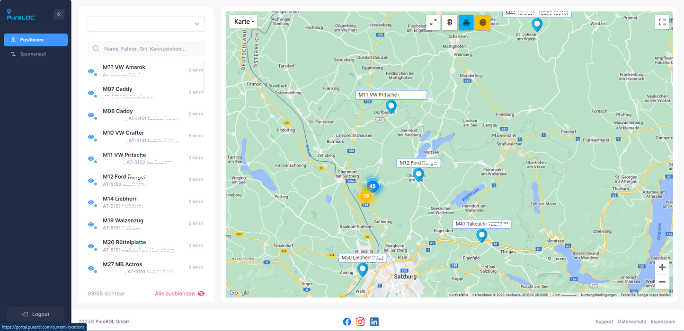Toggle eye icon for M27 MB Actros
This screenshot has height=331, width=684.
(91, 268)
